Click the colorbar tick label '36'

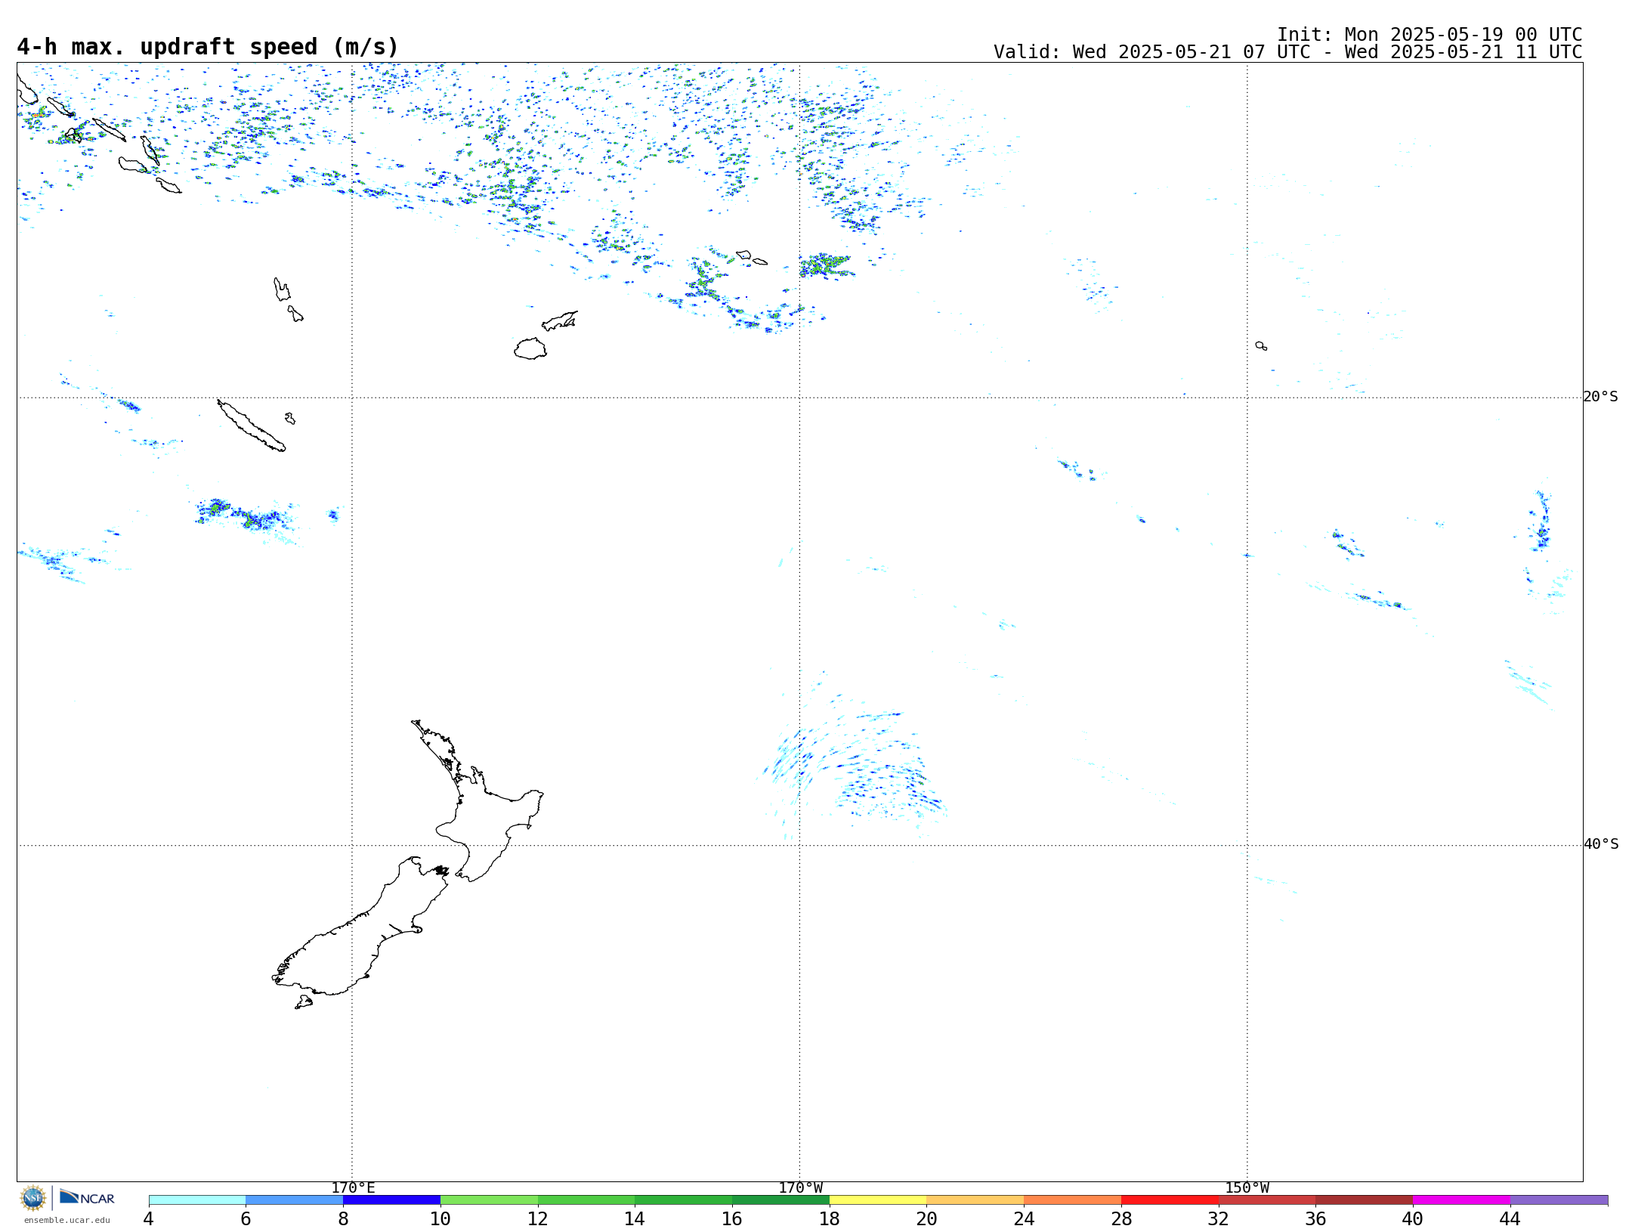(1316, 1219)
